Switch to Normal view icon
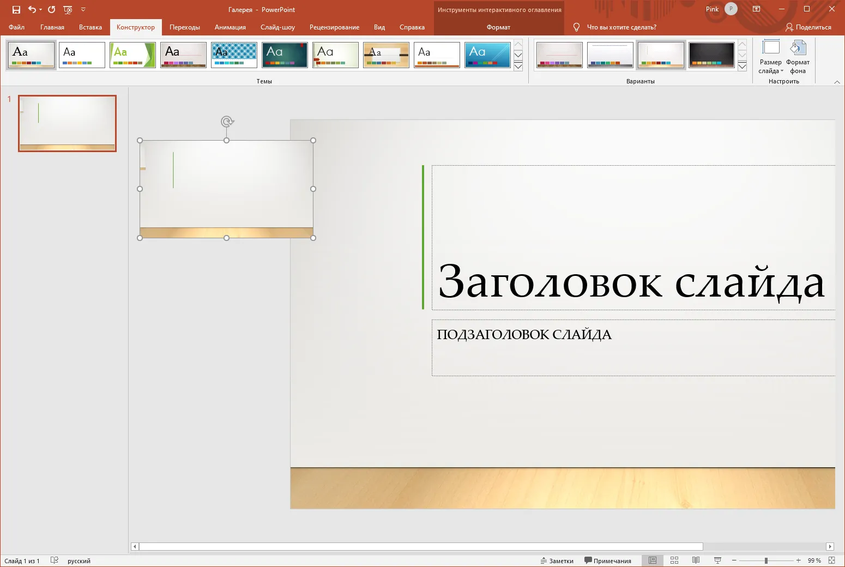The height and width of the screenshot is (567, 845). 653,560
